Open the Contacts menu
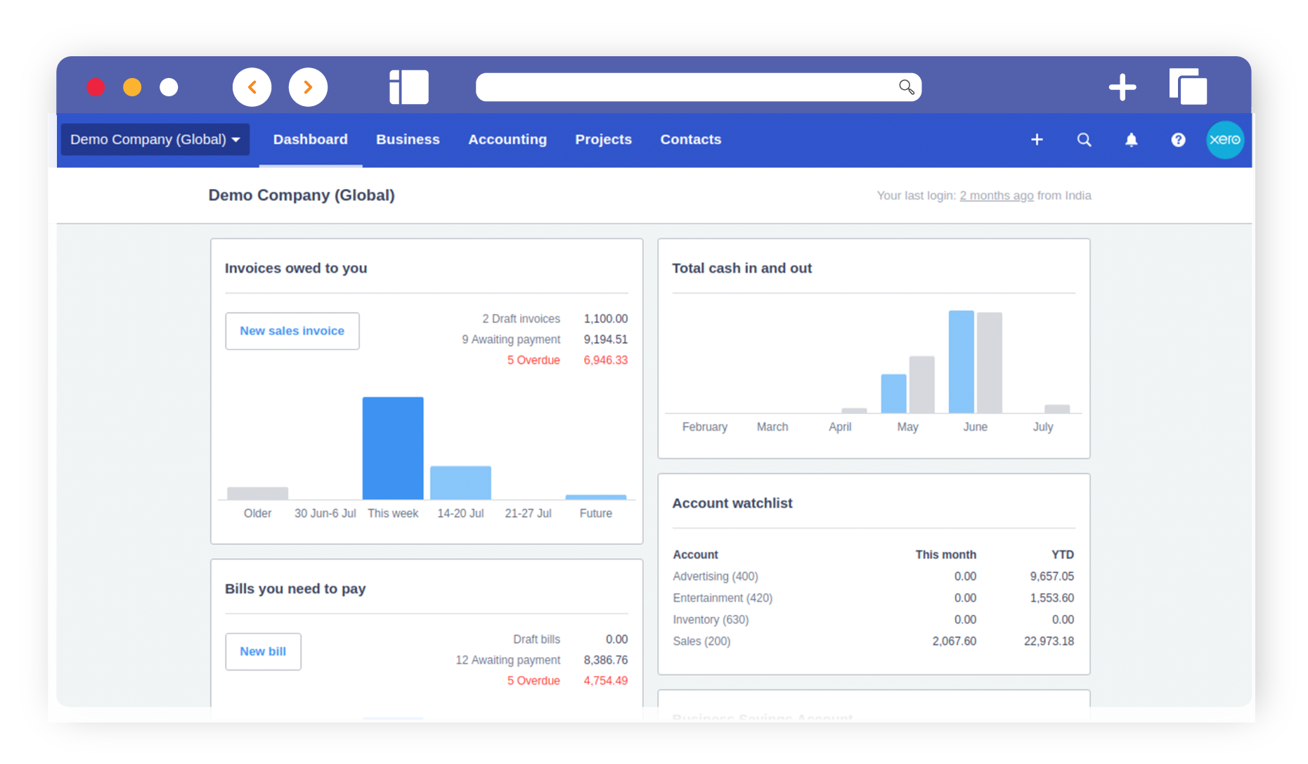Viewport: 1308px width, 764px height. tap(690, 139)
